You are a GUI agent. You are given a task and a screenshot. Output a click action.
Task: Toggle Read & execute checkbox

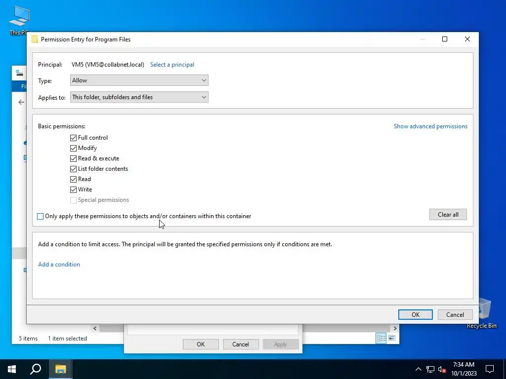coord(73,158)
